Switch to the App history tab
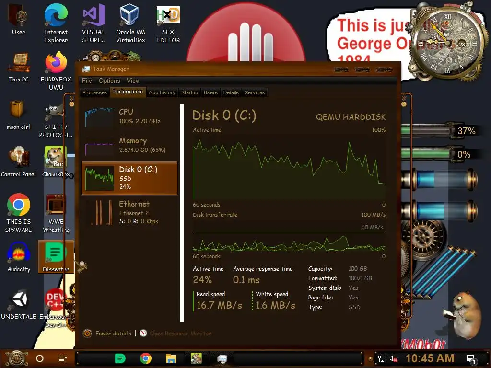 162,92
